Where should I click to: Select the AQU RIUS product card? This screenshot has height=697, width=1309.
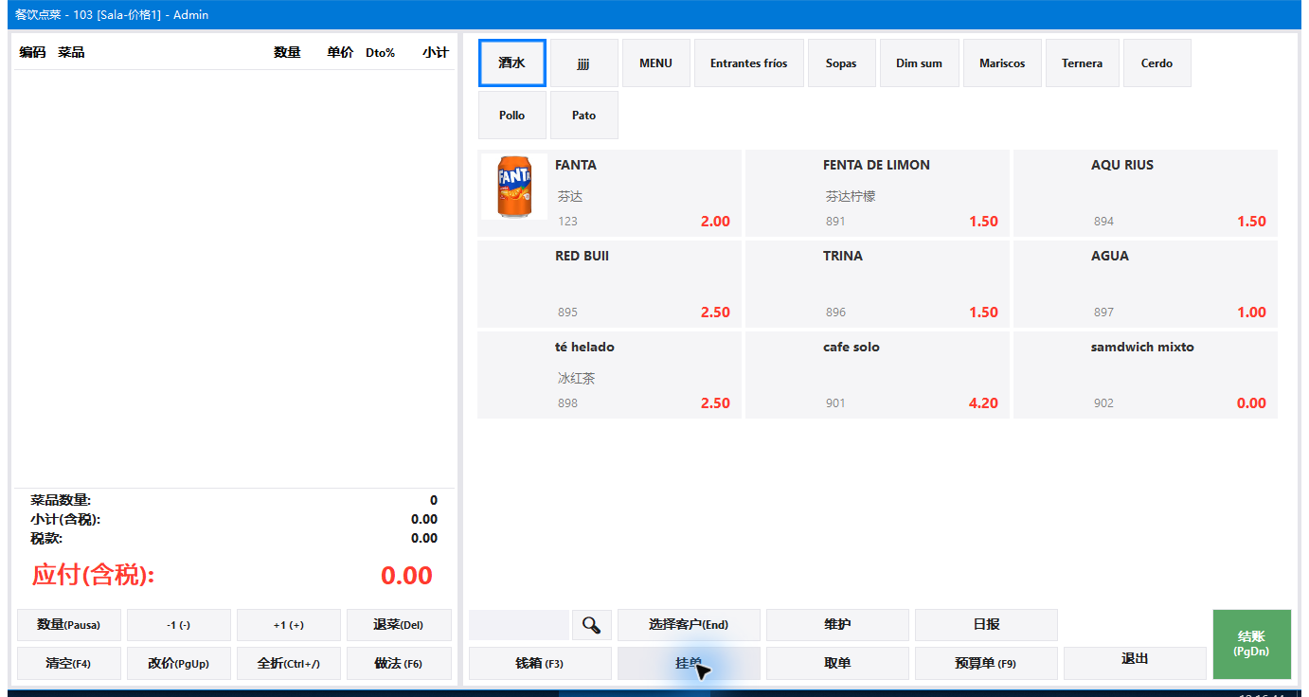pyautogui.click(x=1145, y=192)
